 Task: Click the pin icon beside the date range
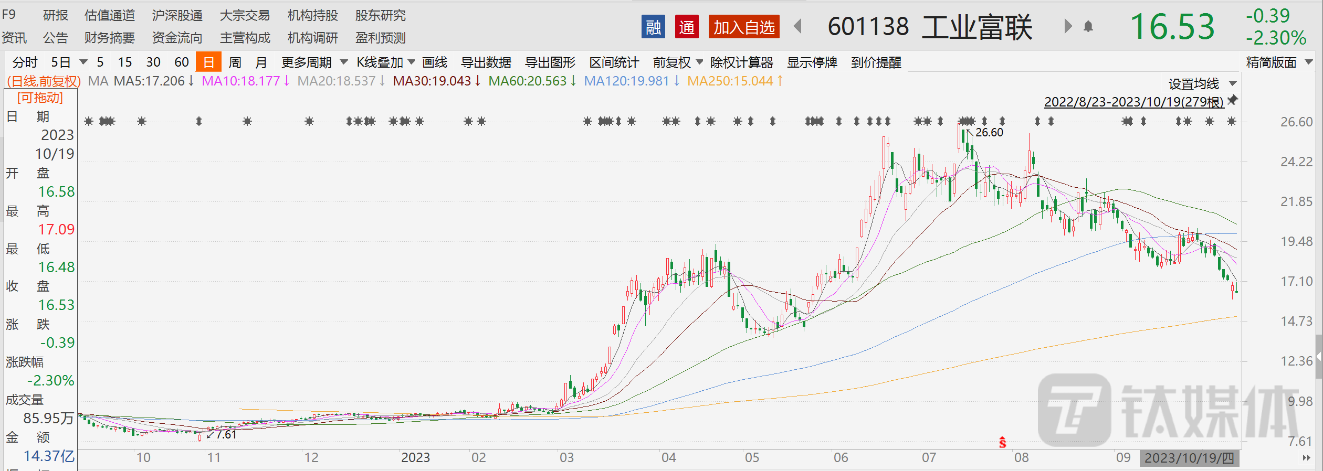1233,100
